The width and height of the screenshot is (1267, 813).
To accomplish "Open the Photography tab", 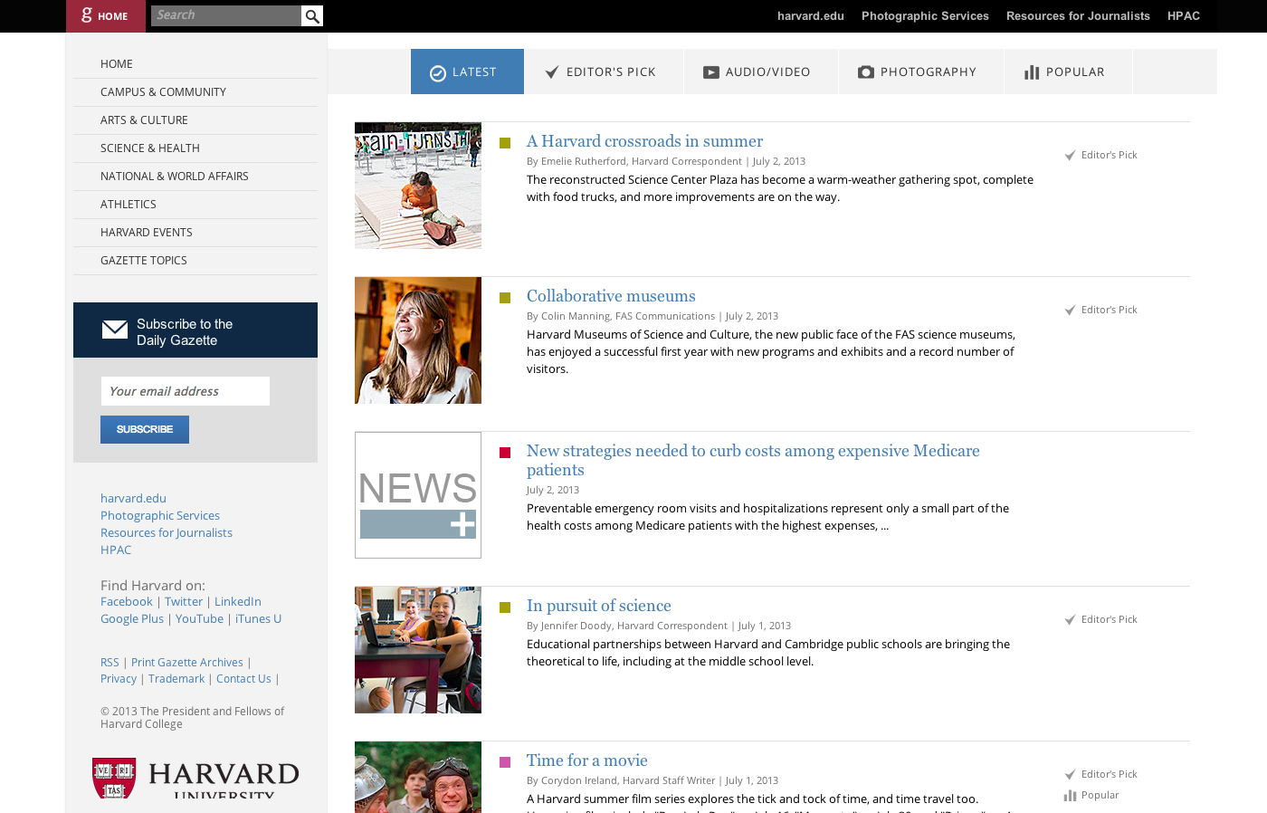I will [x=920, y=72].
